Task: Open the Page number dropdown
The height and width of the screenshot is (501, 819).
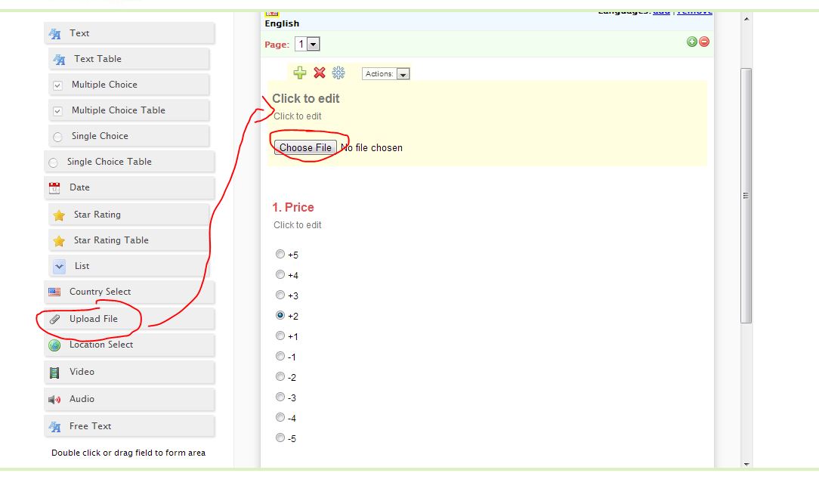Action: coord(308,45)
